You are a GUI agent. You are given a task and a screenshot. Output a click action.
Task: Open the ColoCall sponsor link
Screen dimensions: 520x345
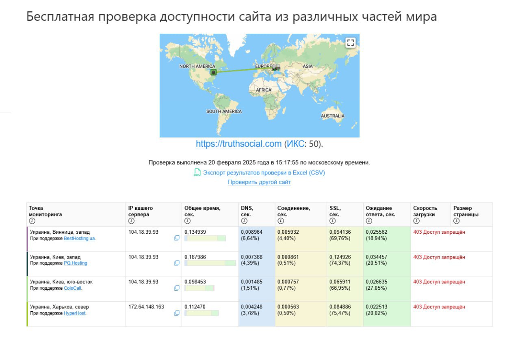click(x=73, y=288)
